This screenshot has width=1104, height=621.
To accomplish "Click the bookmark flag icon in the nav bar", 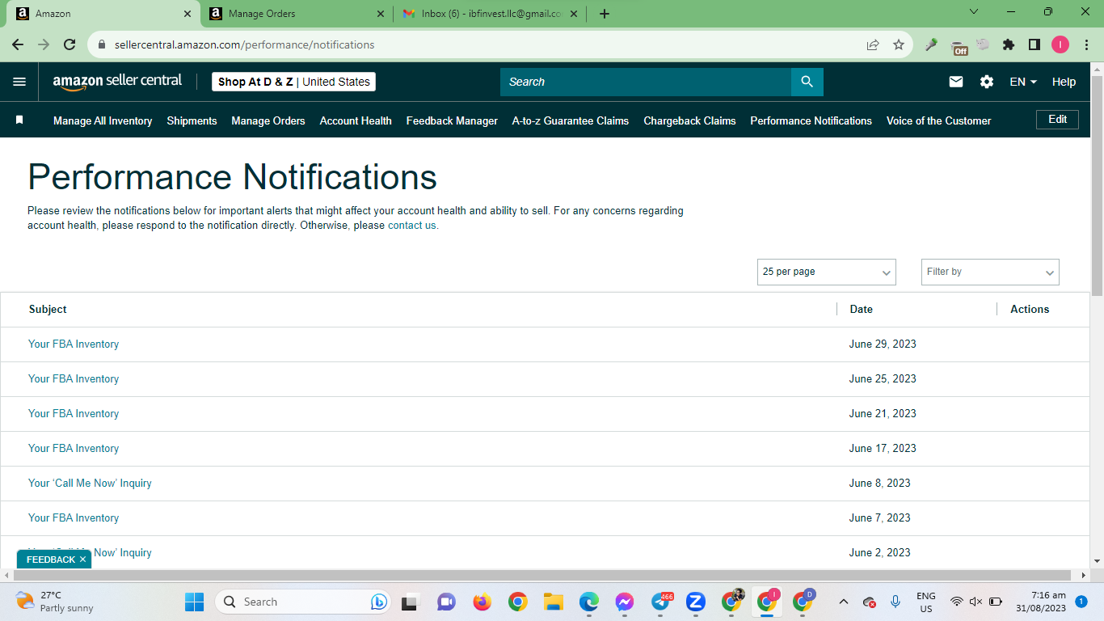I will tap(19, 120).
